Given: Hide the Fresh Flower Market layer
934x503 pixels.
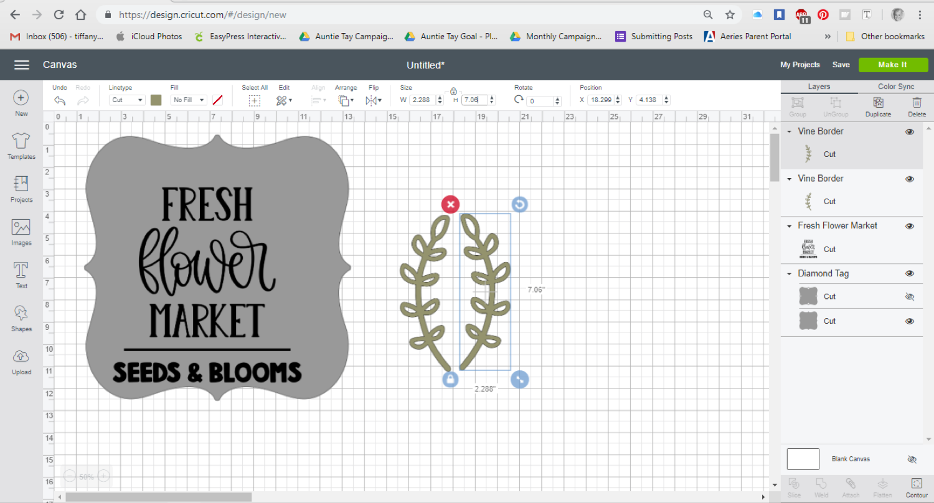Looking at the screenshot, I should (910, 226).
